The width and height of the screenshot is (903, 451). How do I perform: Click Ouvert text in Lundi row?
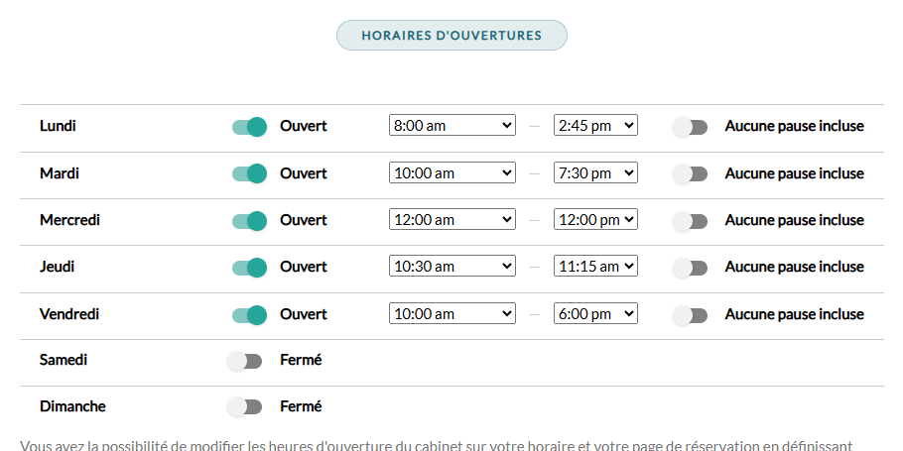304,126
